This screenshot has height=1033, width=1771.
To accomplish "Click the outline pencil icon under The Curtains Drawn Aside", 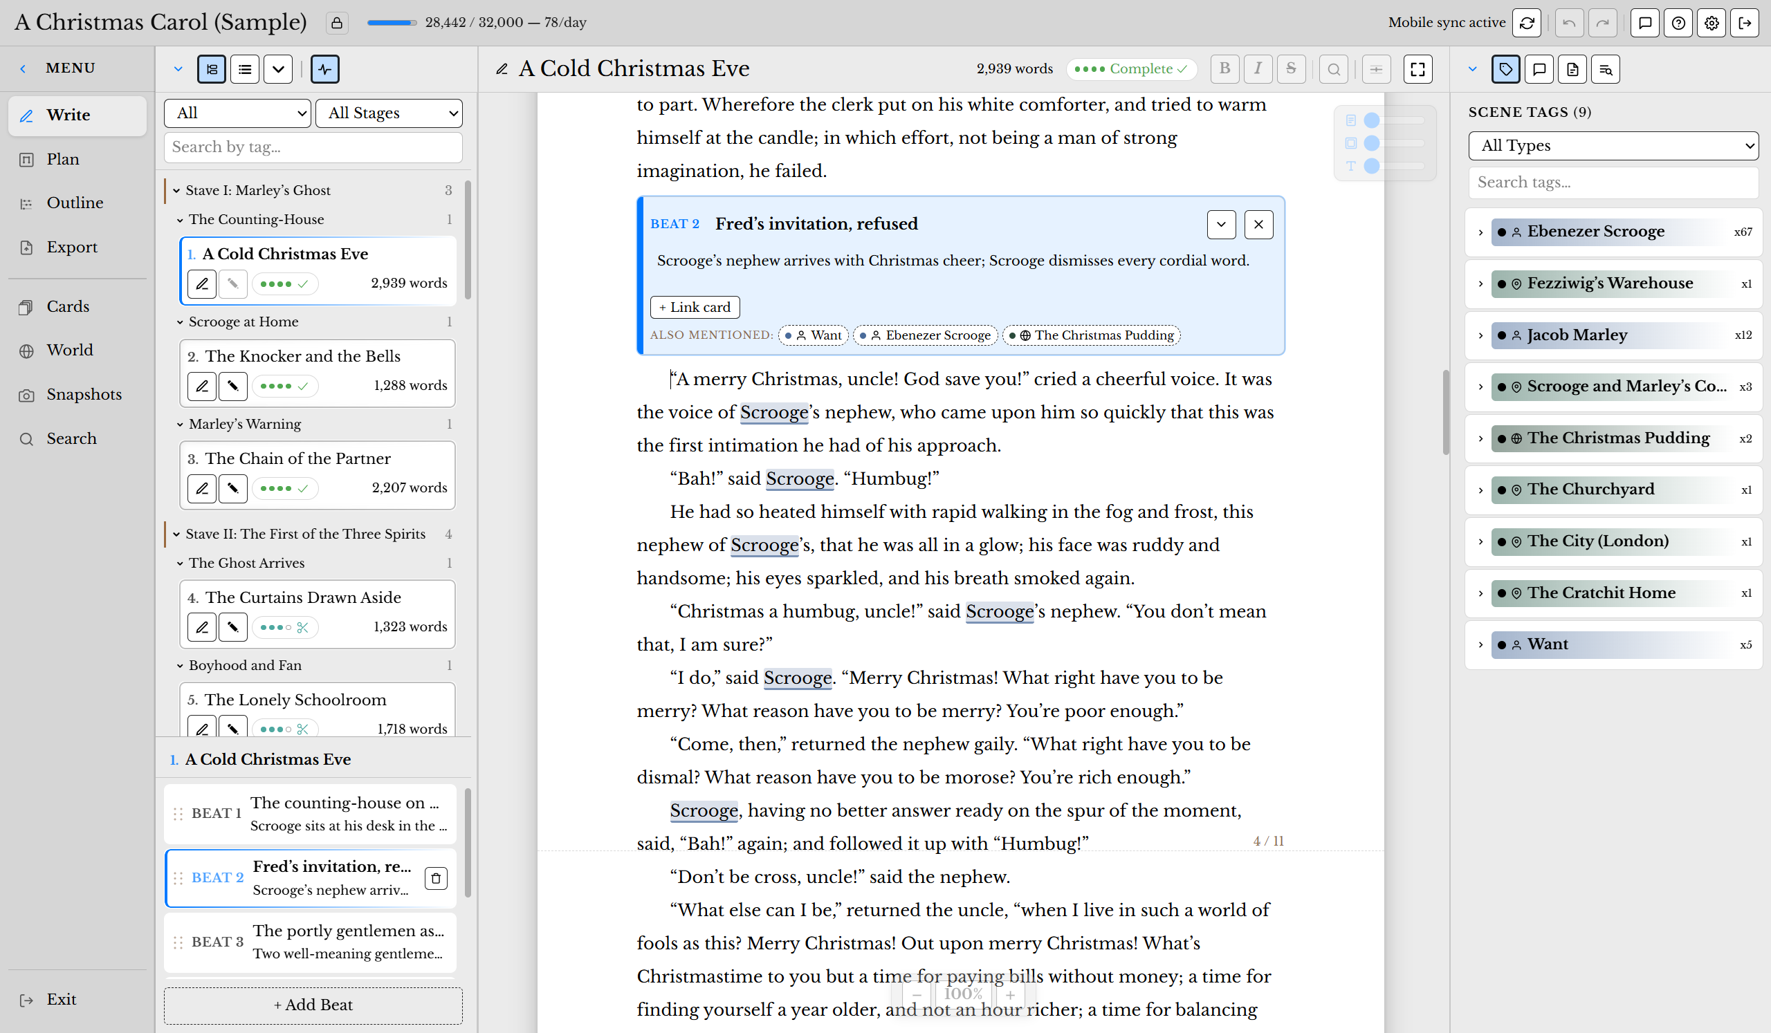I will coord(202,627).
